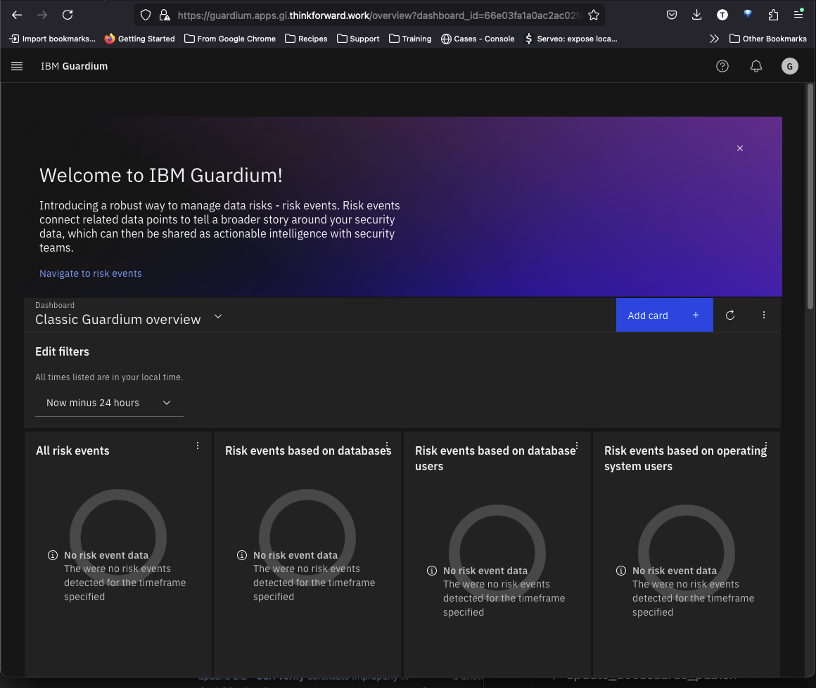Open the IBM Guardium hamburger navigation menu
This screenshot has height=688, width=816.
(x=17, y=66)
